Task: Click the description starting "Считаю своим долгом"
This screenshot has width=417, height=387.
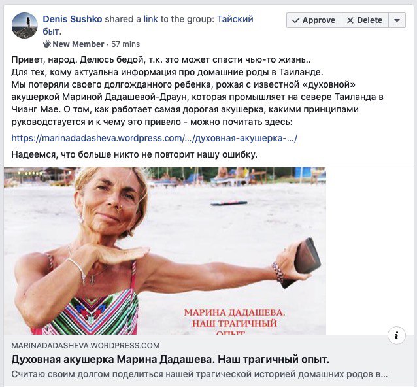Action: coord(199,374)
